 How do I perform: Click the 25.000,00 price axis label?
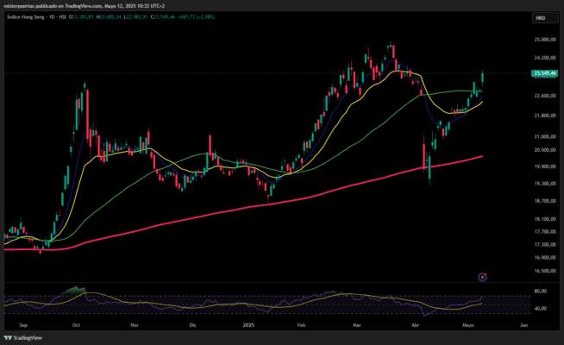543,40
